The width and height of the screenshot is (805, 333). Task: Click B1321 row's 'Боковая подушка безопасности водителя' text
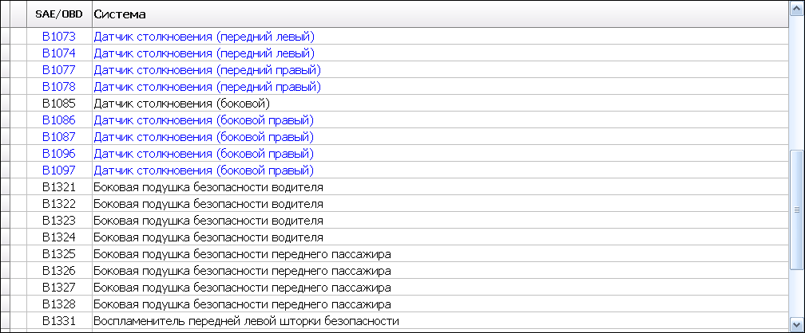[x=208, y=187]
